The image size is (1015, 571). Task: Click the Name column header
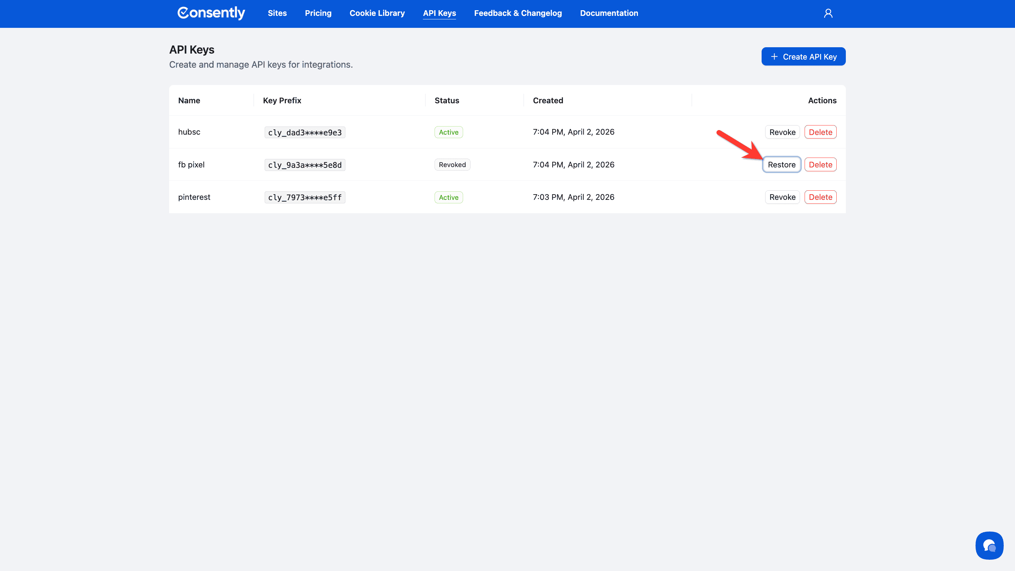point(189,100)
